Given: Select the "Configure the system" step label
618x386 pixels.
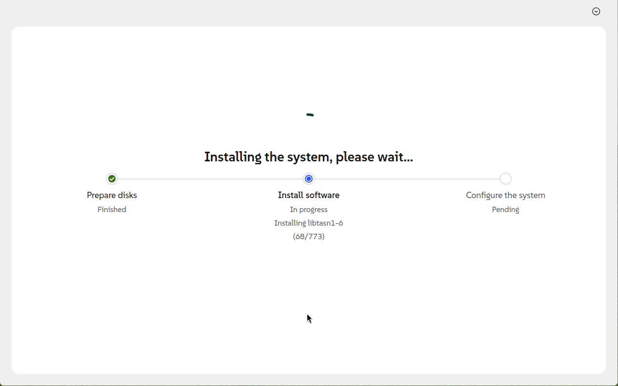Looking at the screenshot, I should click(x=505, y=195).
